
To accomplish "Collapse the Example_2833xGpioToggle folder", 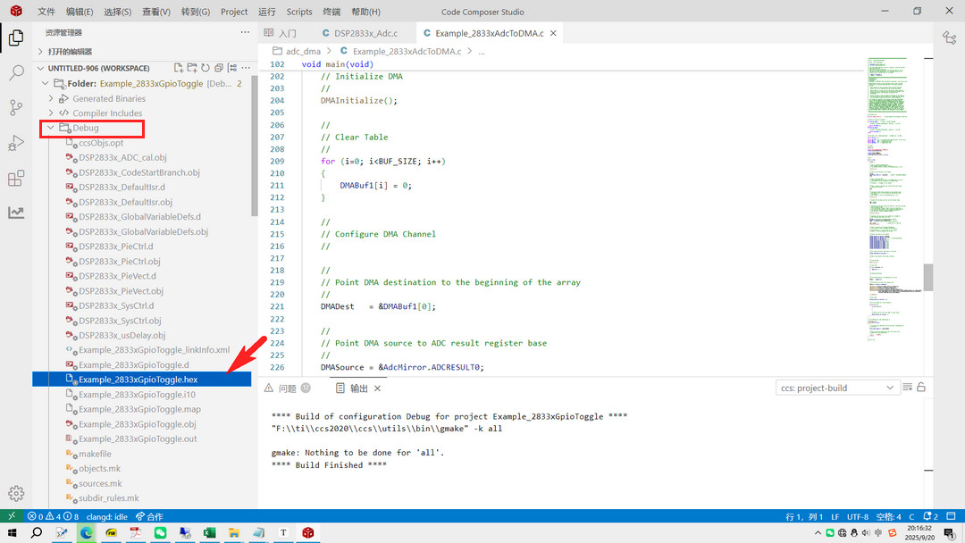I will click(x=46, y=84).
